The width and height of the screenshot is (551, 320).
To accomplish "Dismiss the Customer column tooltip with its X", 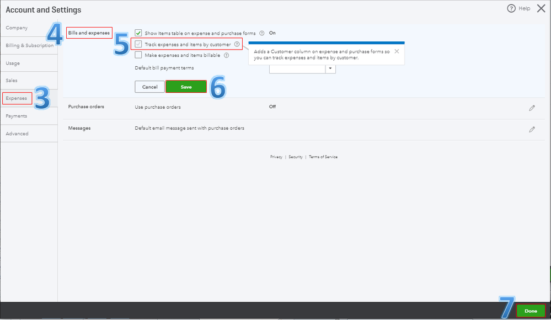I will click(x=396, y=51).
